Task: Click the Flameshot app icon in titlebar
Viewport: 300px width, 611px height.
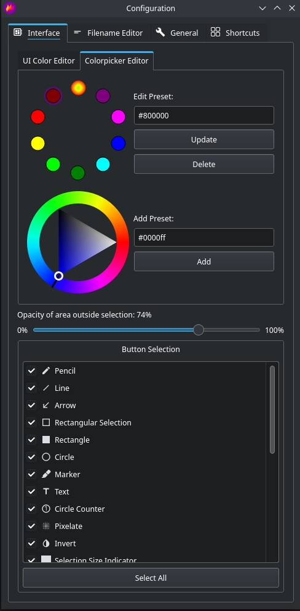Action: click(x=10, y=8)
